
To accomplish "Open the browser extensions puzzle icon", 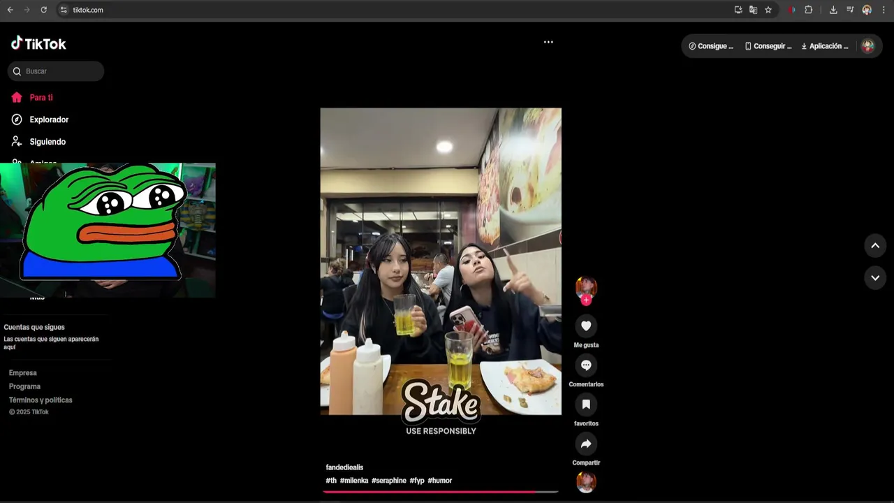I will (x=809, y=10).
